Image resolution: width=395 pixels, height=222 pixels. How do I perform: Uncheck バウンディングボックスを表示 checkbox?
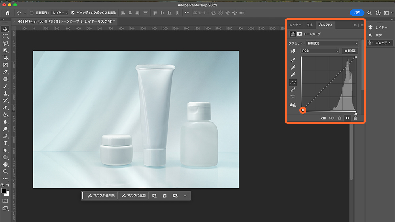[x=73, y=13]
